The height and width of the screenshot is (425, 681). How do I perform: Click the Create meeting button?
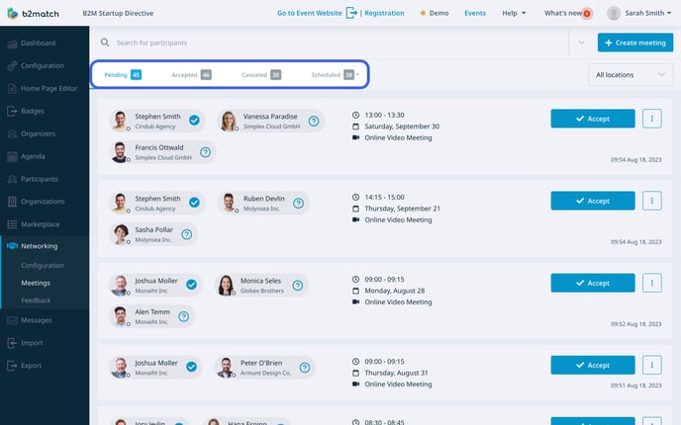[634, 42]
